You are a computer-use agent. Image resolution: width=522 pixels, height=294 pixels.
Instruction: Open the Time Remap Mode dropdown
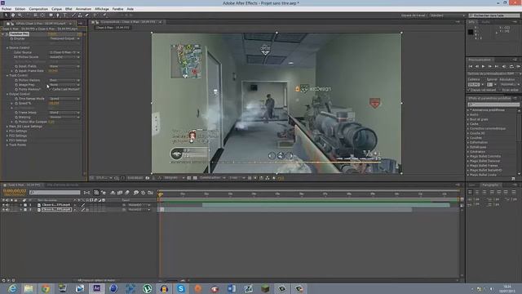pyautogui.click(x=64, y=99)
